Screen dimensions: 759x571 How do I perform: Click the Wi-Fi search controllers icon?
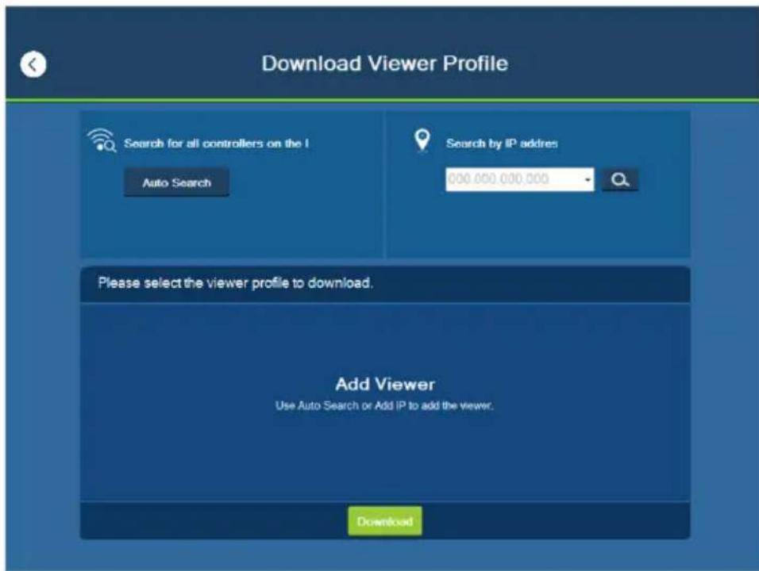[x=102, y=140]
